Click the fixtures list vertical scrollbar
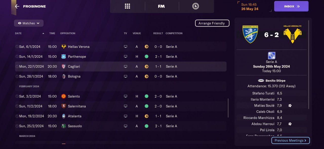The image size is (324, 149). point(228,108)
